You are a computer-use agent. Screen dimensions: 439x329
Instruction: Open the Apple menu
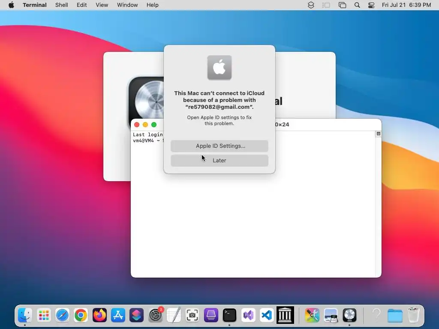point(11,5)
